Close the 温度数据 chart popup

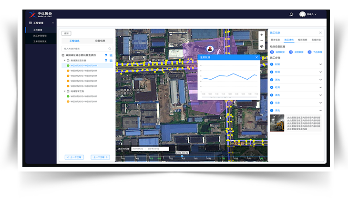tap(256, 57)
